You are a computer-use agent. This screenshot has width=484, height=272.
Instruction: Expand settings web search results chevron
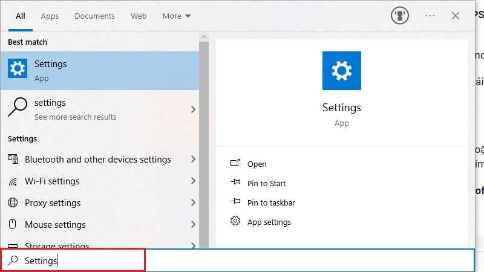(x=193, y=109)
